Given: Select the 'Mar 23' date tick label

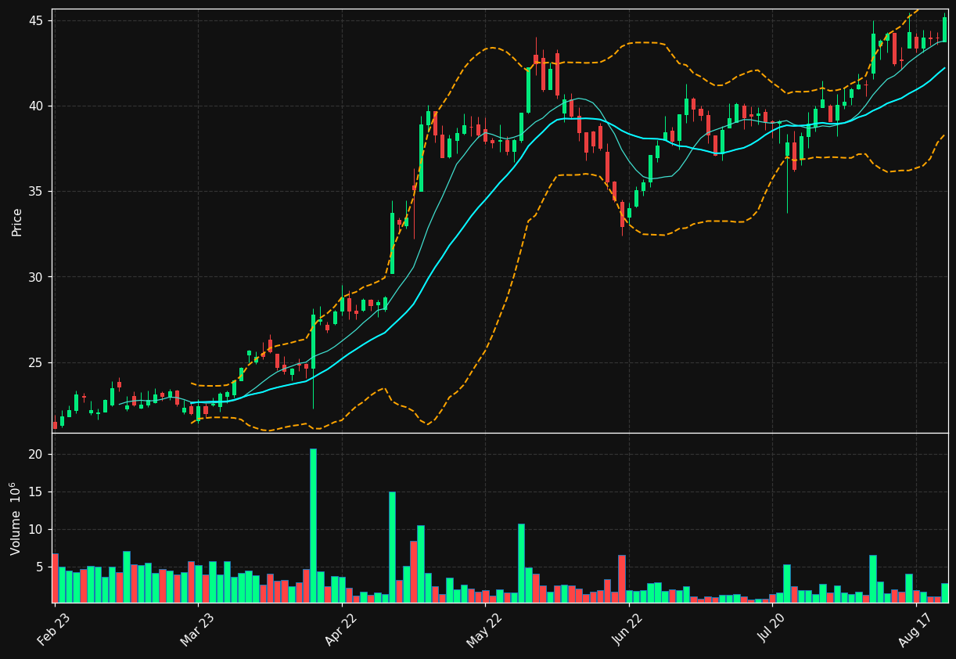Looking at the screenshot, I should (x=198, y=631).
